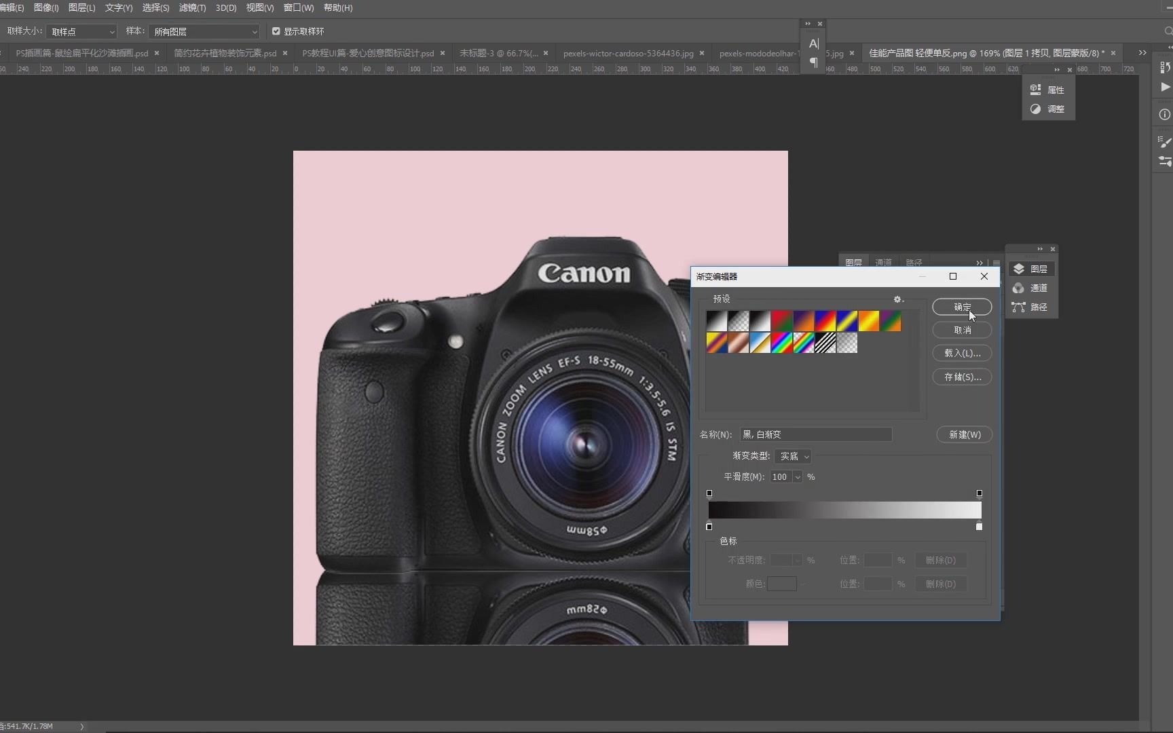Viewport: 1173px width, 733px height.
Task: Expand the 图层/通道/路径 mini-panel with double arrows
Action: point(1040,249)
